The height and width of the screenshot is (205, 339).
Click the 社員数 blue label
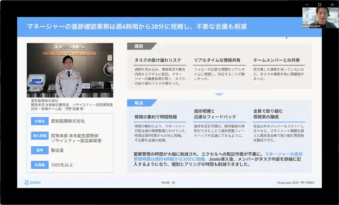tap(40, 164)
